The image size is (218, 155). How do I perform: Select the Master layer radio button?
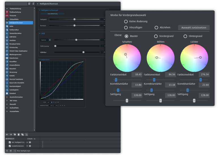[x=126, y=36]
